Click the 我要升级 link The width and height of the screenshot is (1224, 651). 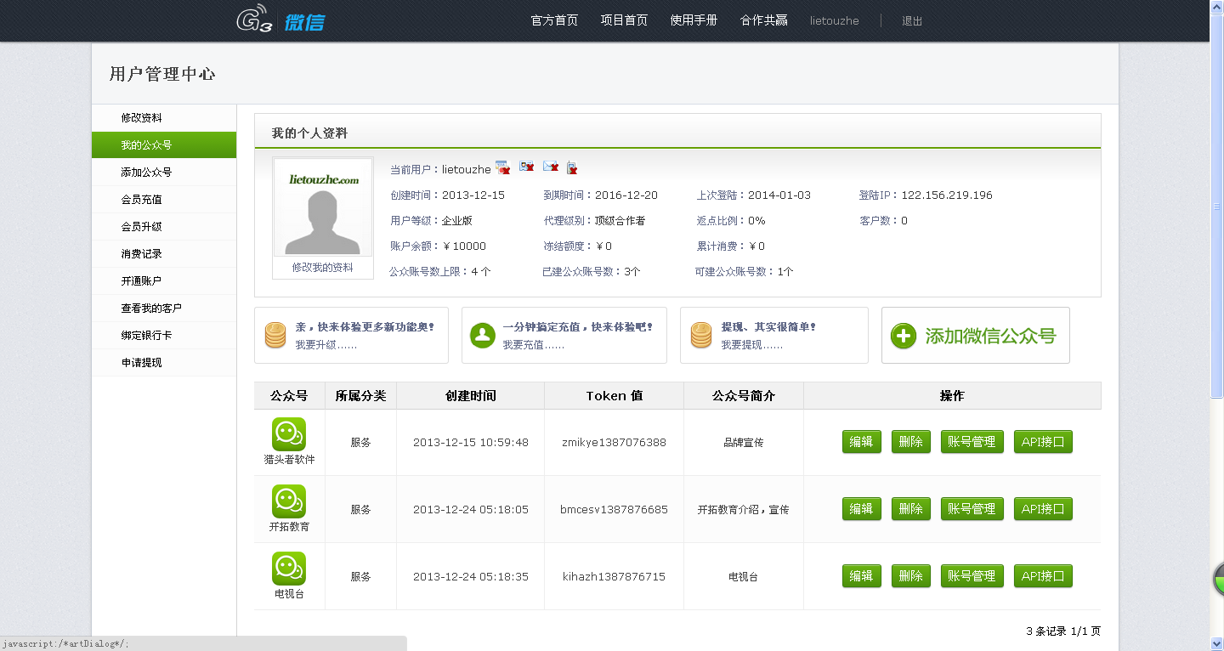(326, 345)
